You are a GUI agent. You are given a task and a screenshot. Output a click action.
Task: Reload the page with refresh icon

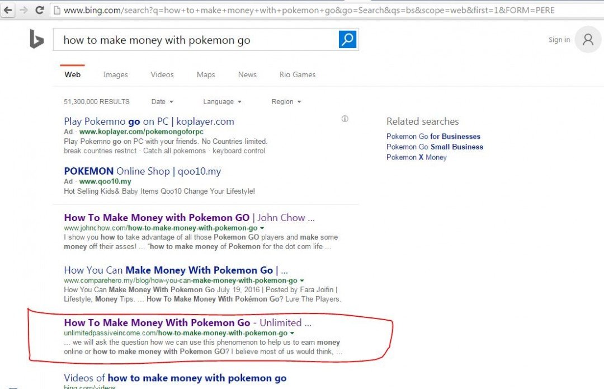click(39, 10)
